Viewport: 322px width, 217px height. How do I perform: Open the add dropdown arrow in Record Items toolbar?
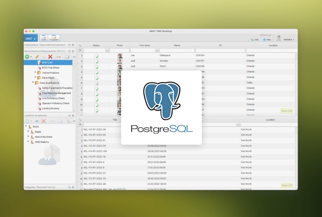pos(31,57)
